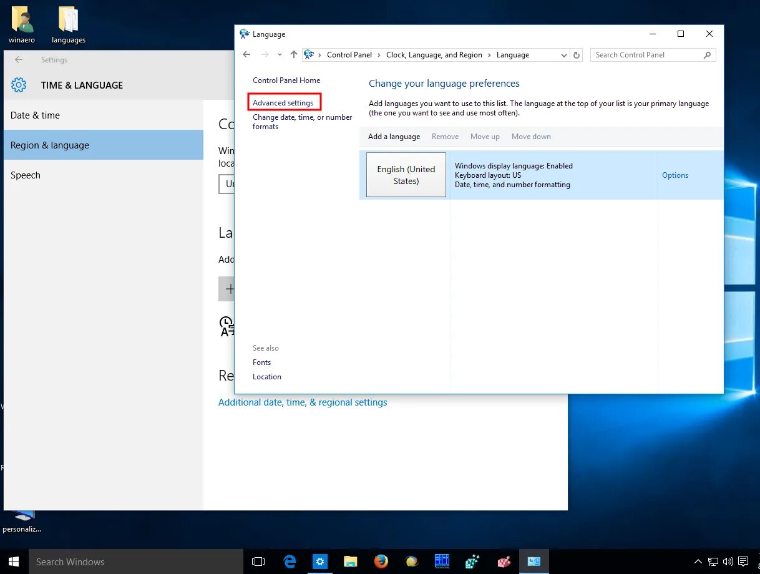Click the Back arrow in Language window
760x574 pixels.
[246, 55]
